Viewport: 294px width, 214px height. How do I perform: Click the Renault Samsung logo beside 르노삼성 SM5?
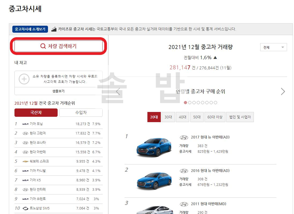[25, 208]
